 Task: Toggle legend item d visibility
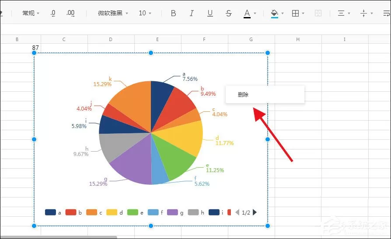pyautogui.click(x=115, y=212)
